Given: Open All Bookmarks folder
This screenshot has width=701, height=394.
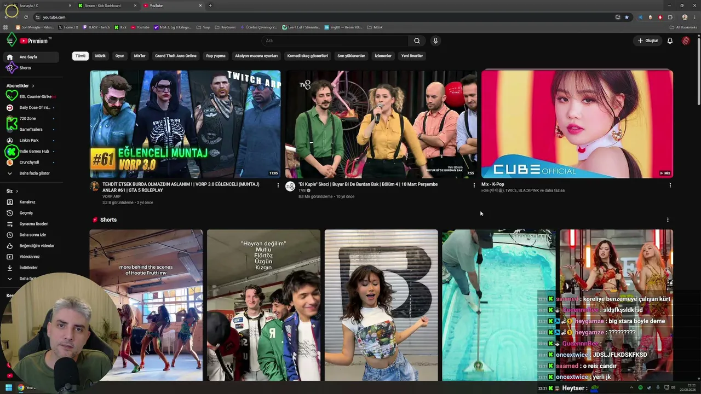Looking at the screenshot, I should pyautogui.click(x=684, y=27).
